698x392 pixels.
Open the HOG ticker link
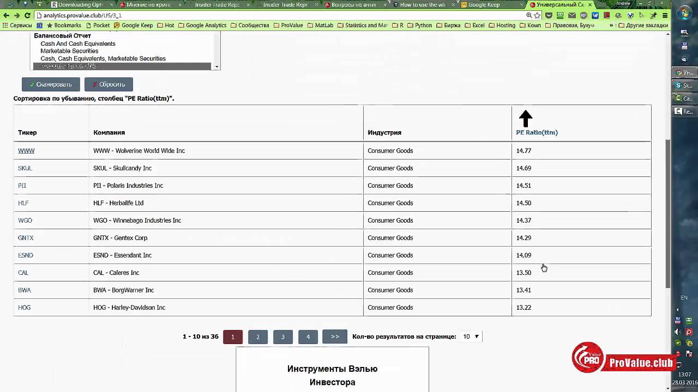click(24, 308)
